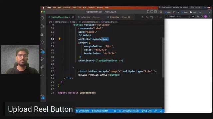Expand the components breadcrumb
Viewport: 213px width, 119px height.
click(x=61, y=22)
